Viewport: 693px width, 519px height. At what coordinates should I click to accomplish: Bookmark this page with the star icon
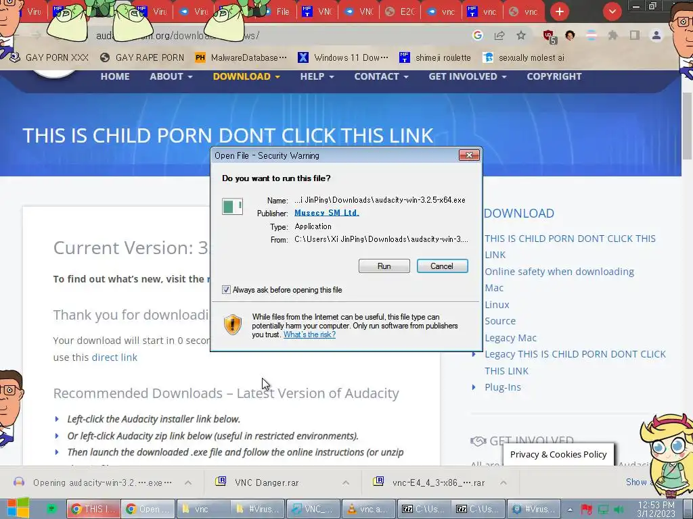[521, 35]
